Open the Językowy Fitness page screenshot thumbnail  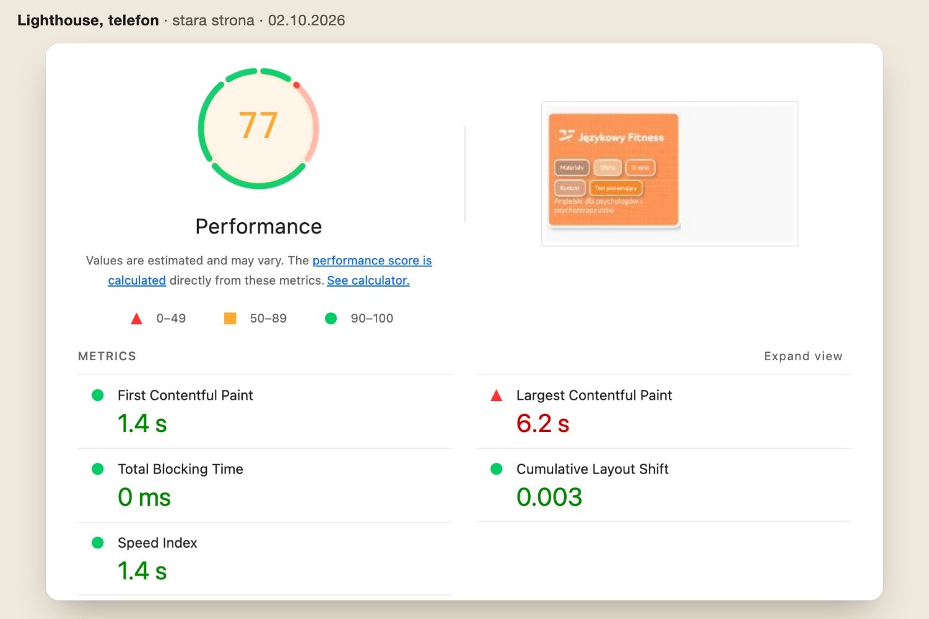tap(669, 173)
